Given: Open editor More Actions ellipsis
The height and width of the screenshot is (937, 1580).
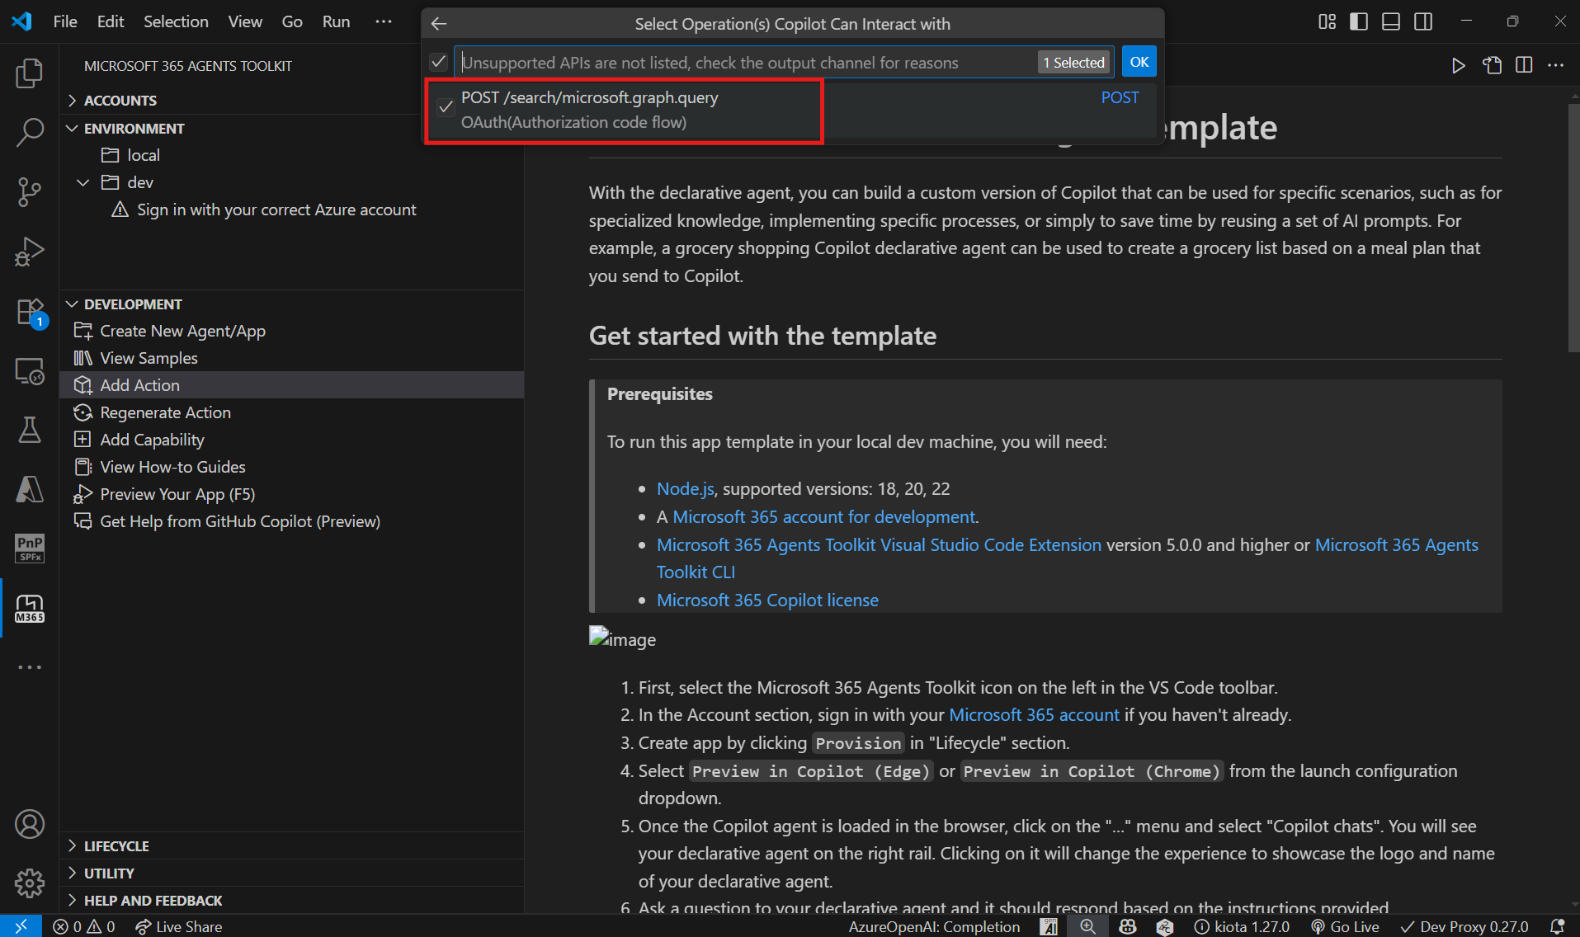Looking at the screenshot, I should [1556, 65].
